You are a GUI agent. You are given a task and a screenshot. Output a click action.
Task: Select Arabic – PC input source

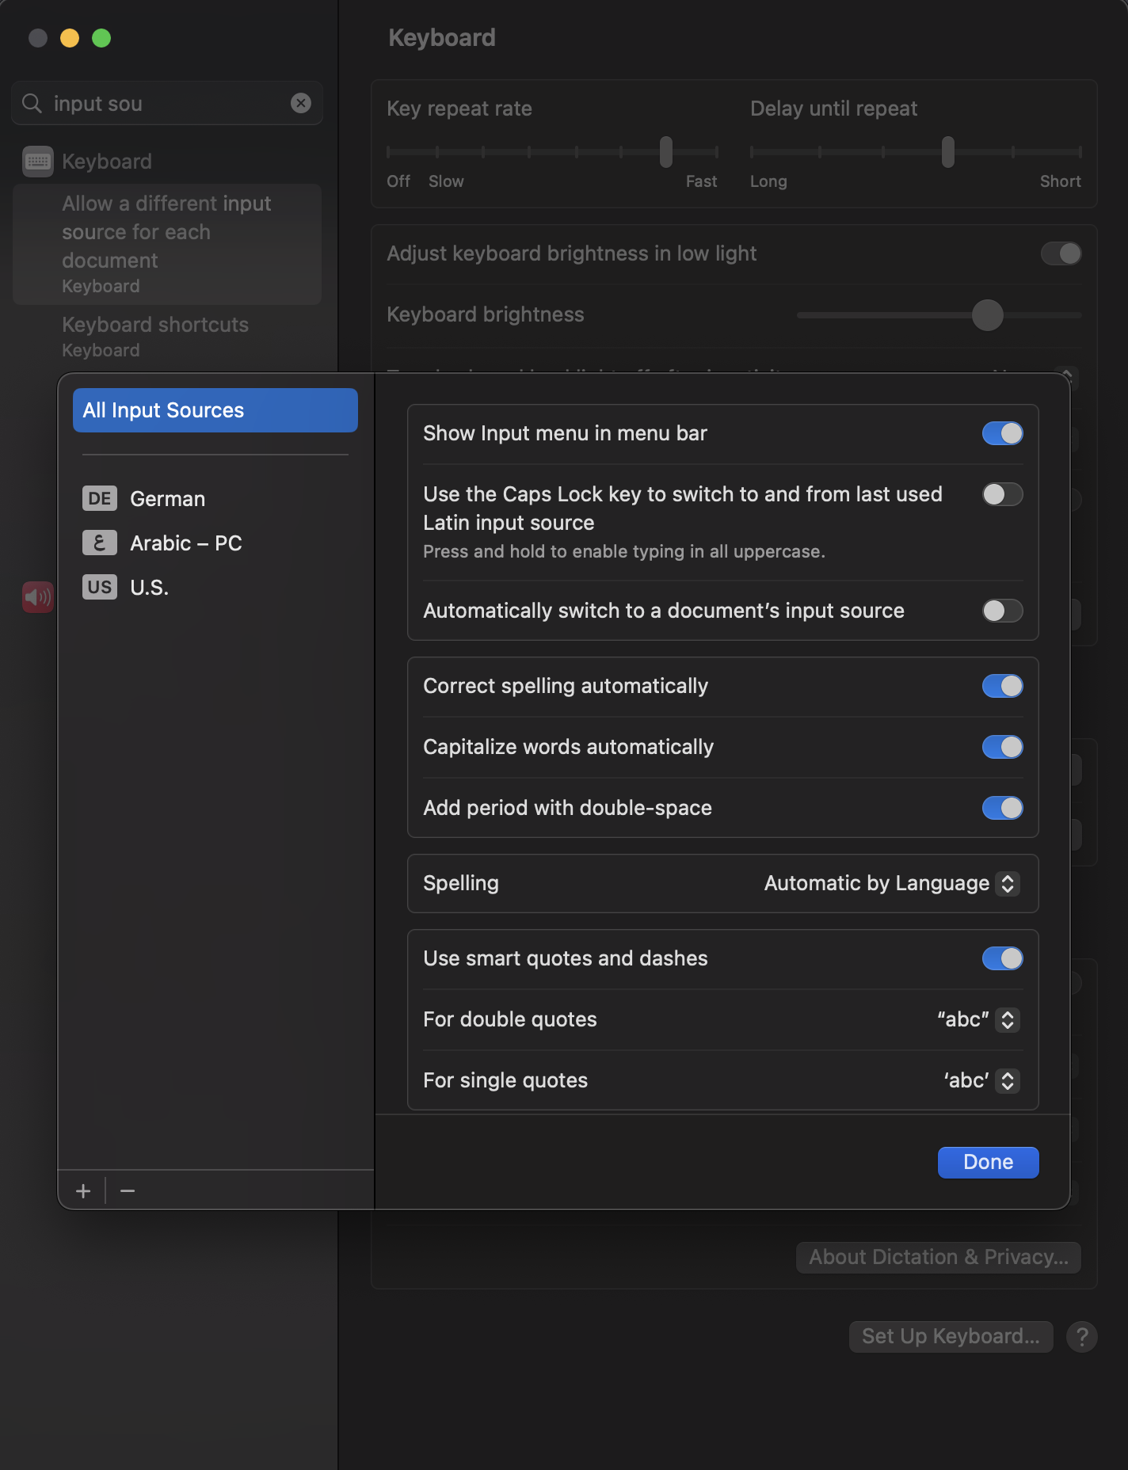tap(215, 543)
